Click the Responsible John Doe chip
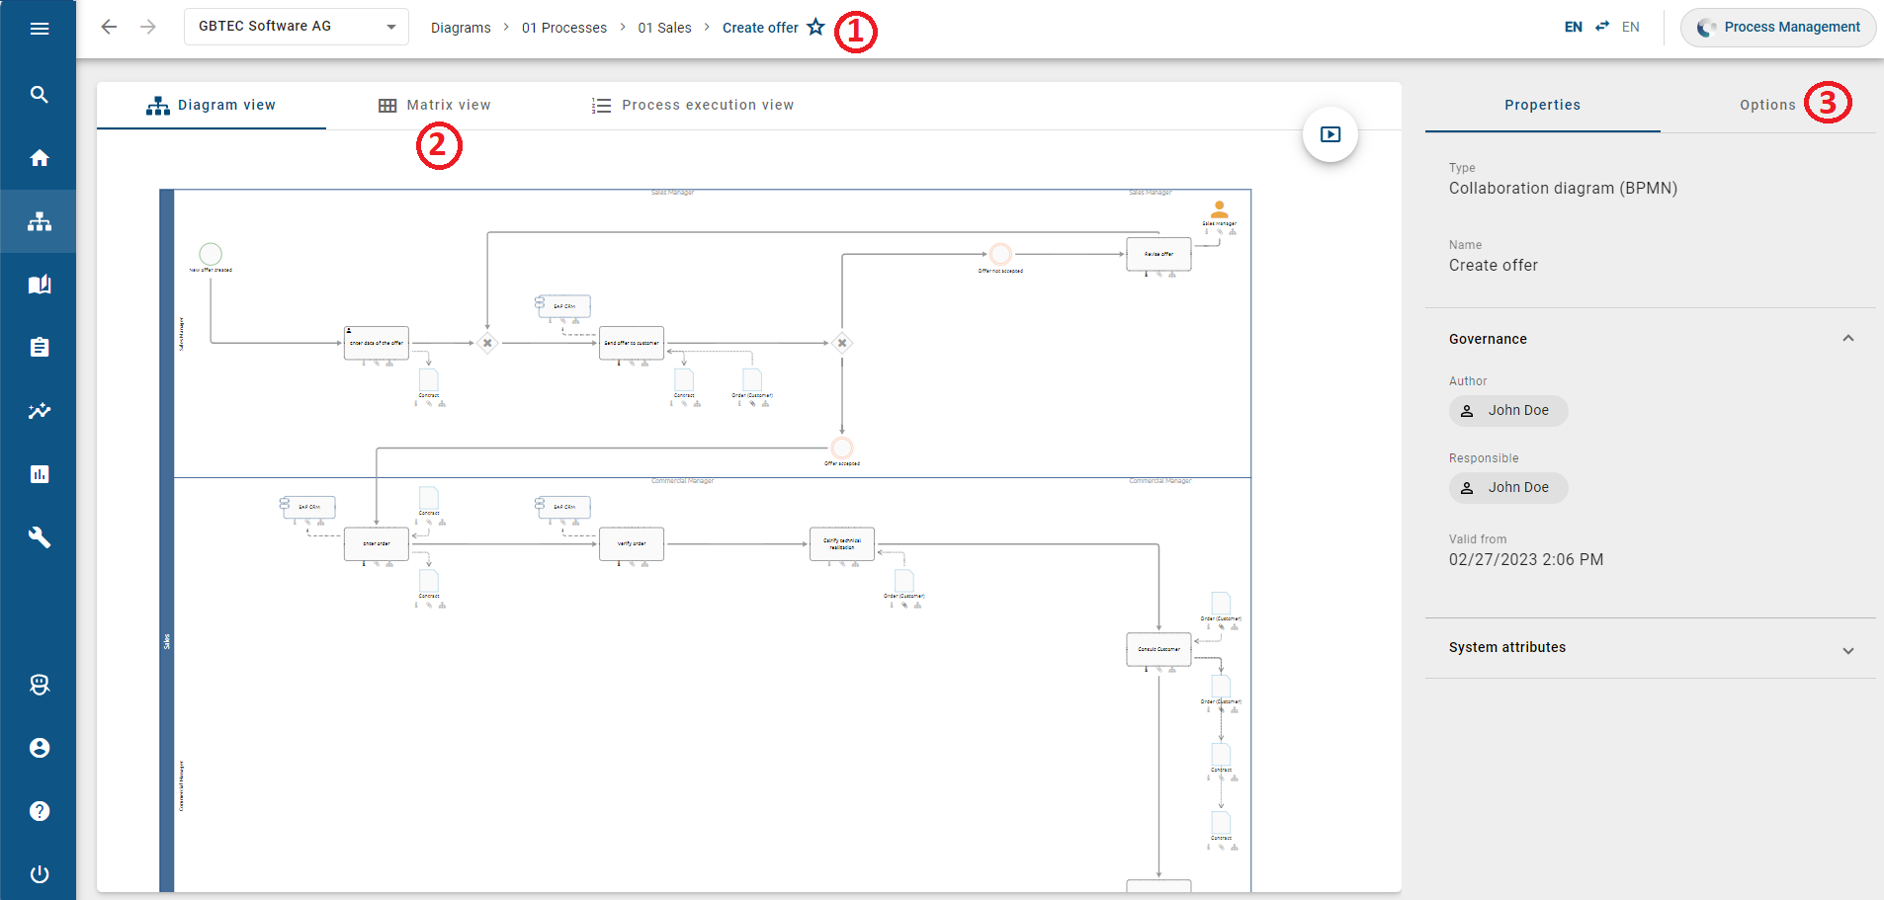Screen dimensions: 1884x900 pos(1508,488)
